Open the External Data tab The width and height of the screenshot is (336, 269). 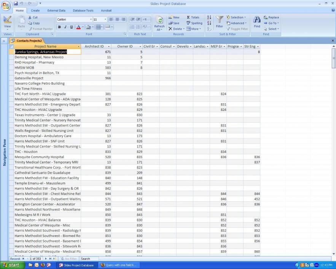[x=56, y=11]
